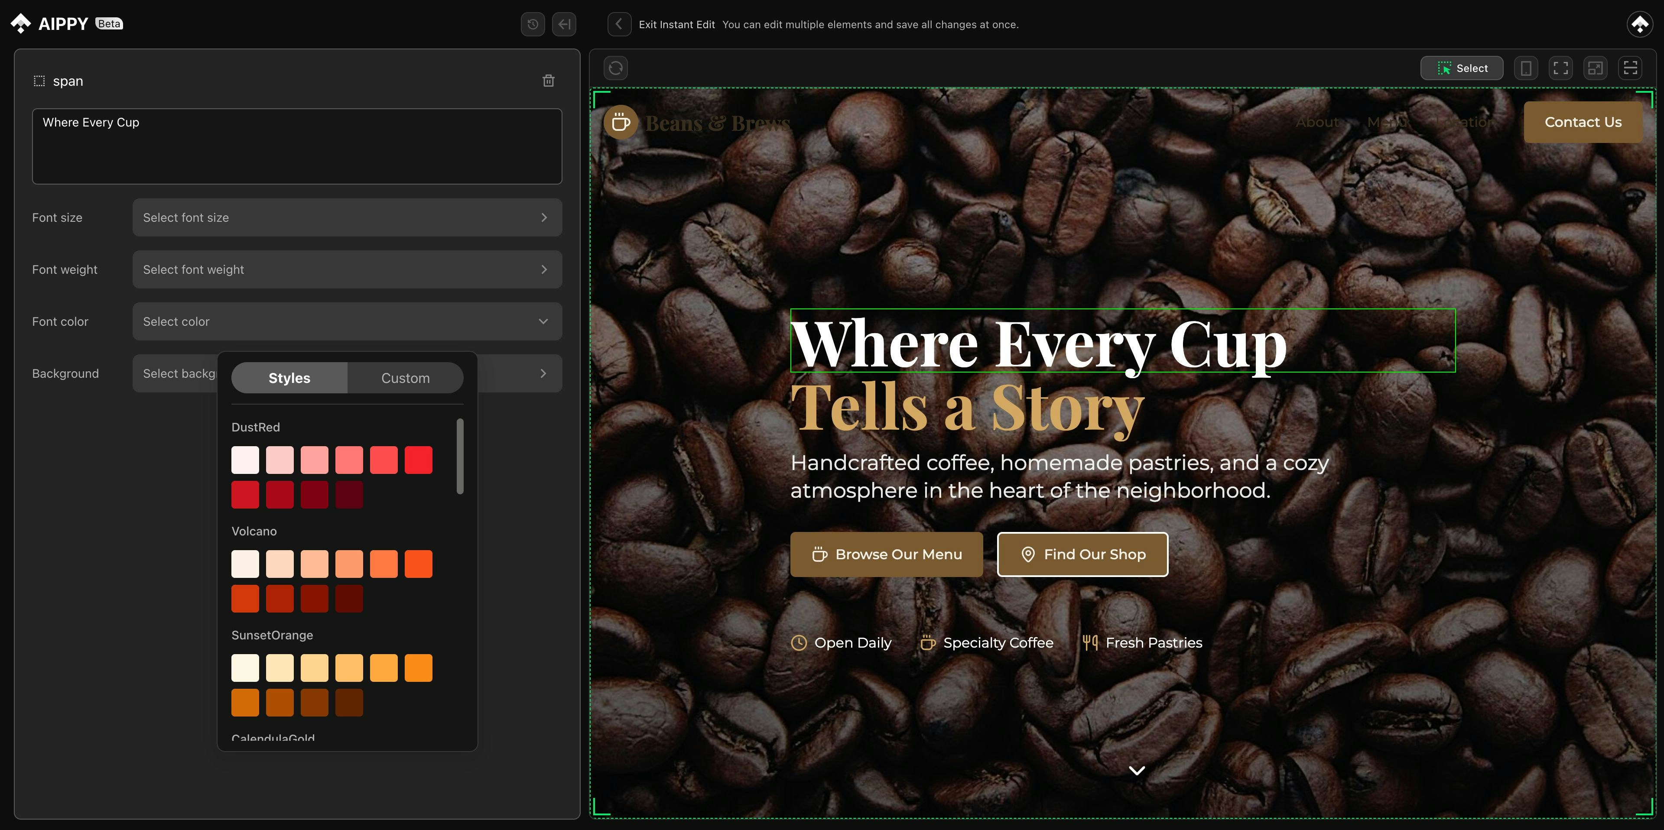Click the text field containing Where Every Cup

pyautogui.click(x=297, y=146)
